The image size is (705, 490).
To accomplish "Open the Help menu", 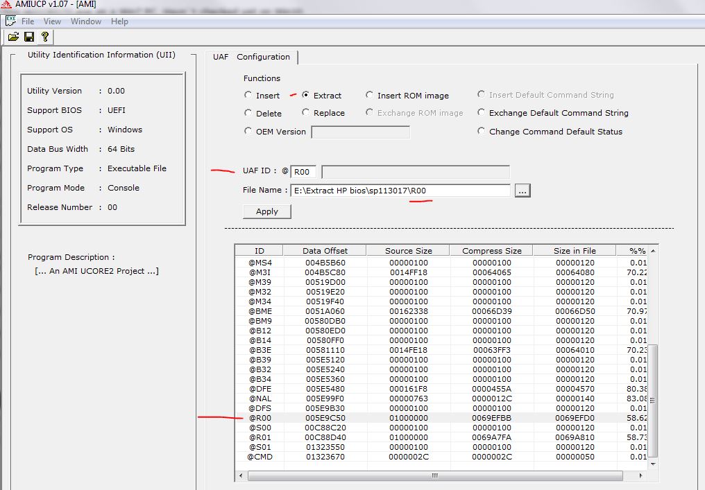I will point(119,21).
